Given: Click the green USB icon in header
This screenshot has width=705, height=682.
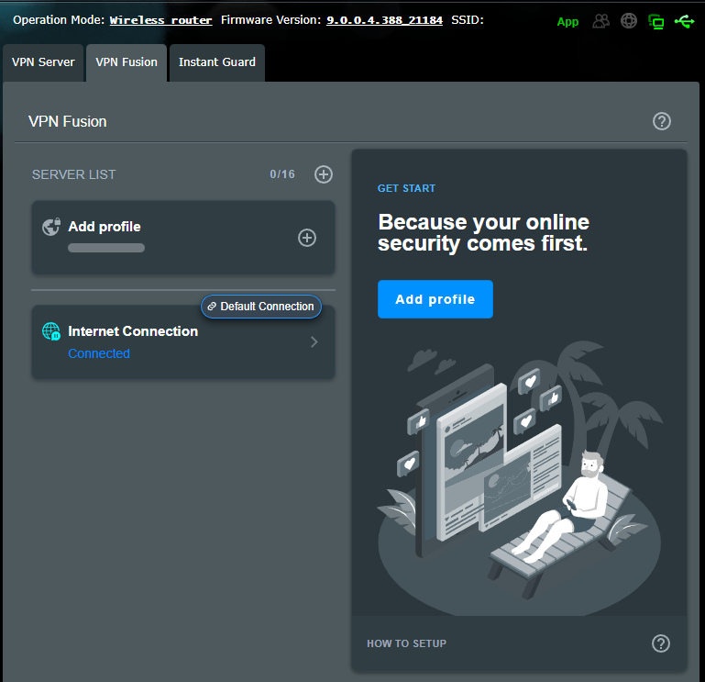Looking at the screenshot, I should [684, 21].
